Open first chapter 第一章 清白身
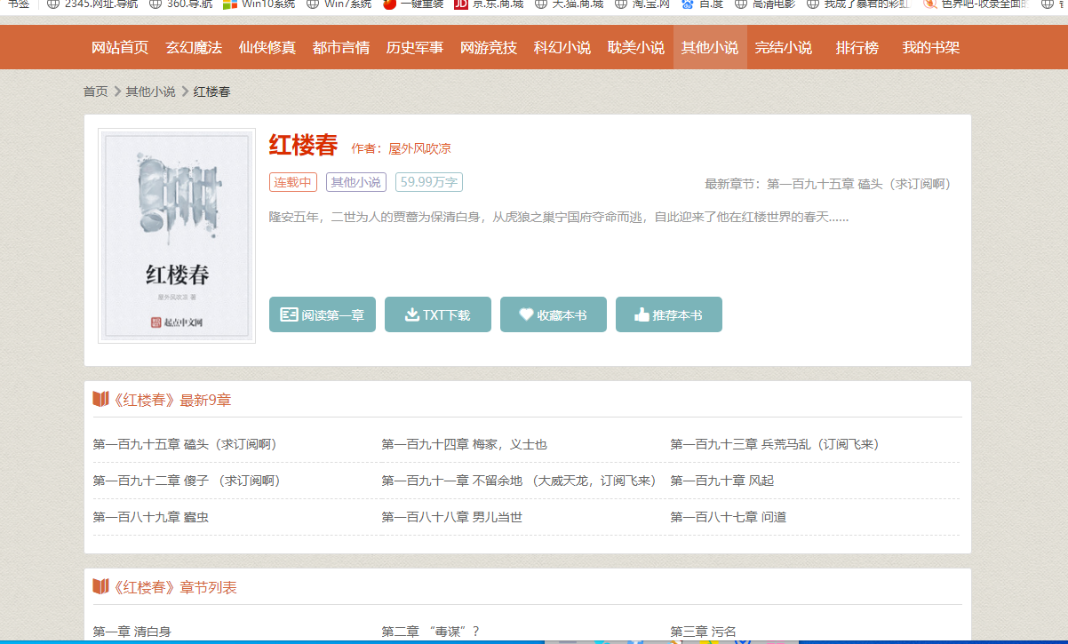 coord(132,632)
